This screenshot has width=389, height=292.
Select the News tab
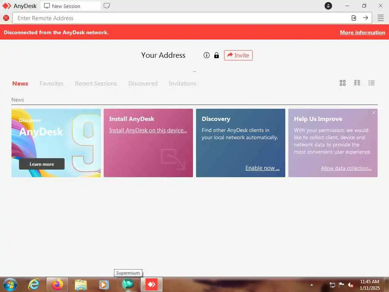(x=20, y=83)
